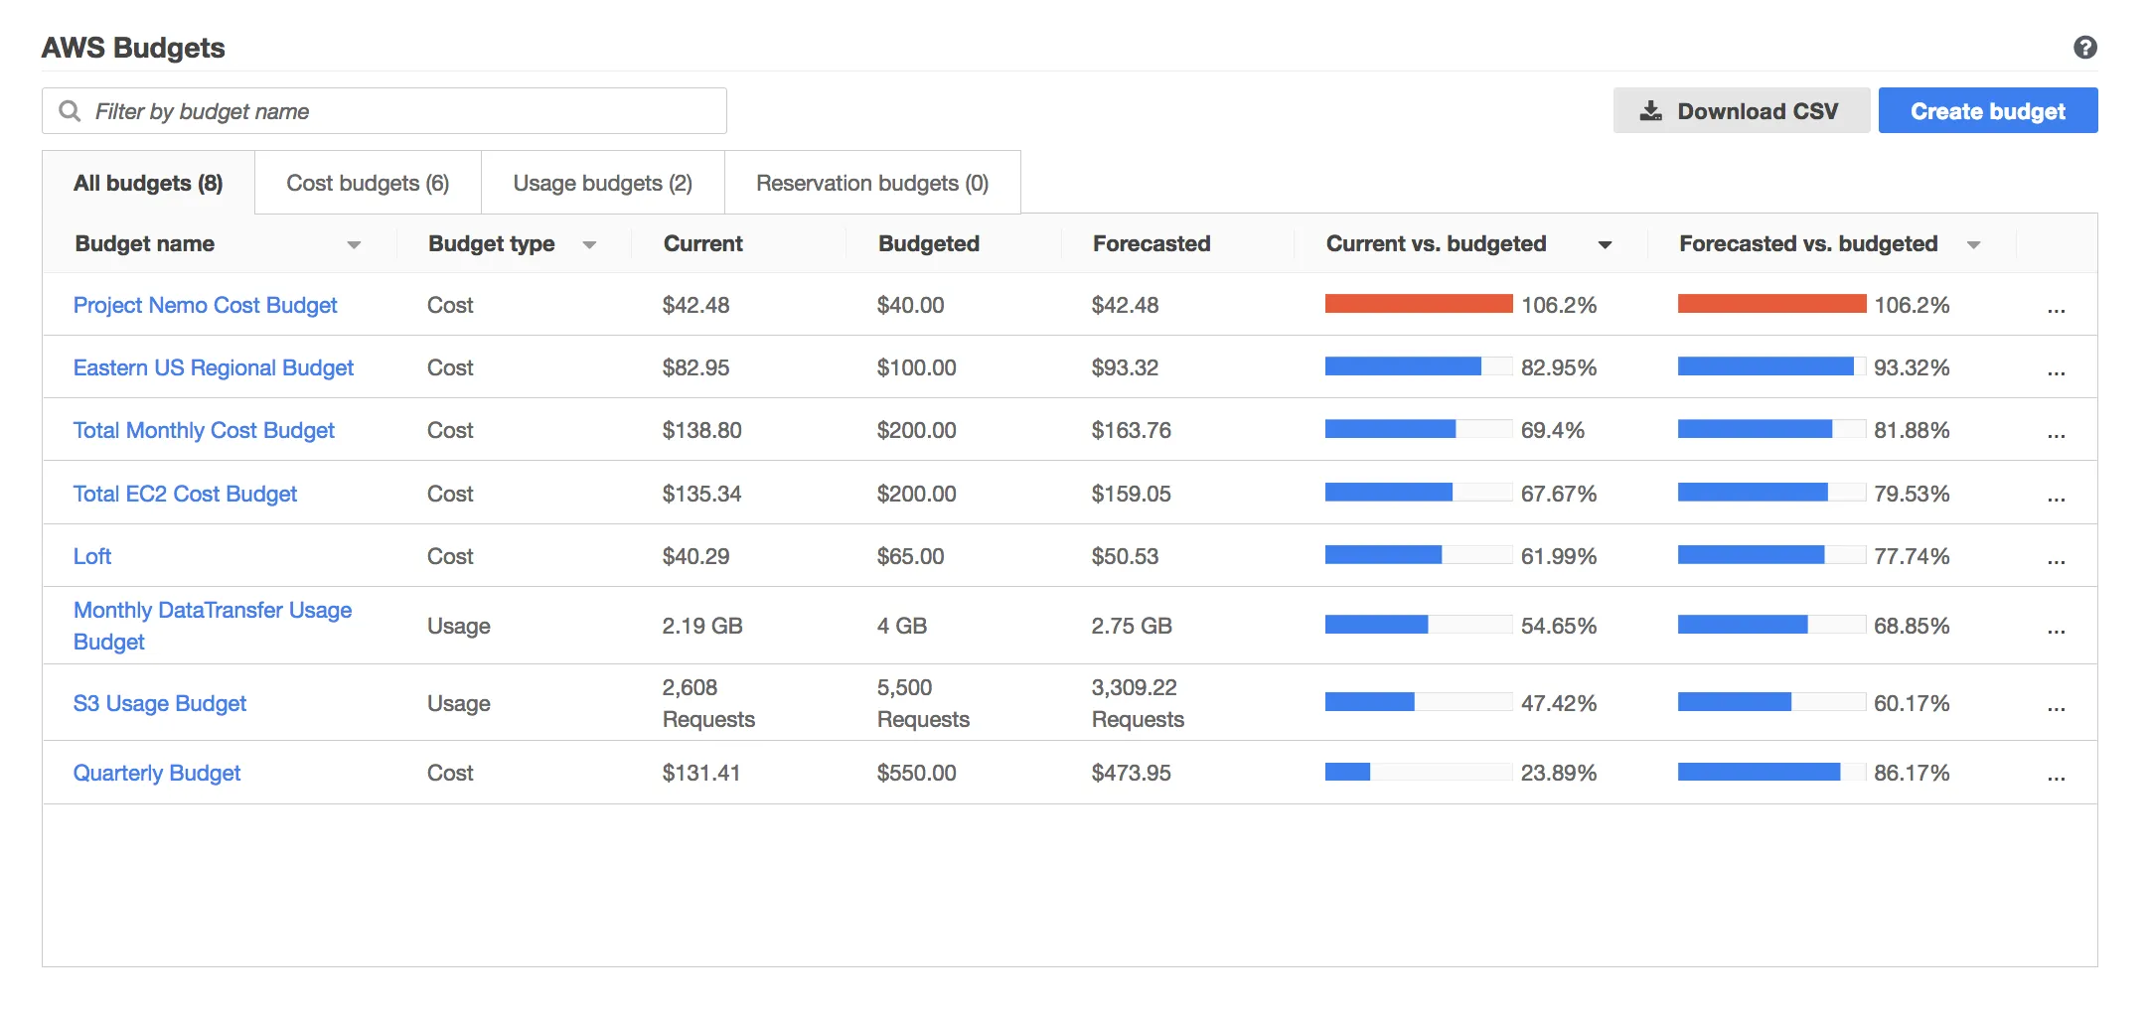This screenshot has width=2150, height=1011.
Task: Open actions menu for Total Monthly Cost Budget
Action: (2056, 433)
